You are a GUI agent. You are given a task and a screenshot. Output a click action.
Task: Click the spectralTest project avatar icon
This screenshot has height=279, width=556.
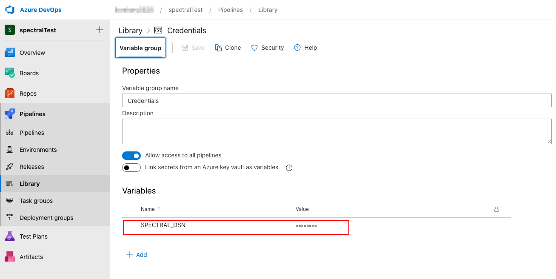click(x=10, y=30)
